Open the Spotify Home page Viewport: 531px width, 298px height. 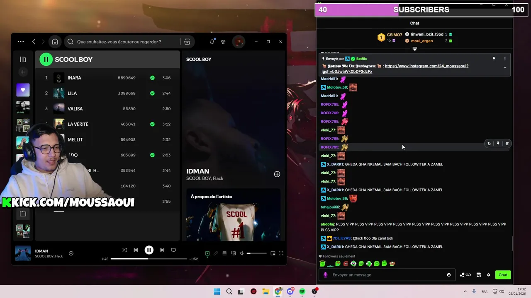[55, 42]
